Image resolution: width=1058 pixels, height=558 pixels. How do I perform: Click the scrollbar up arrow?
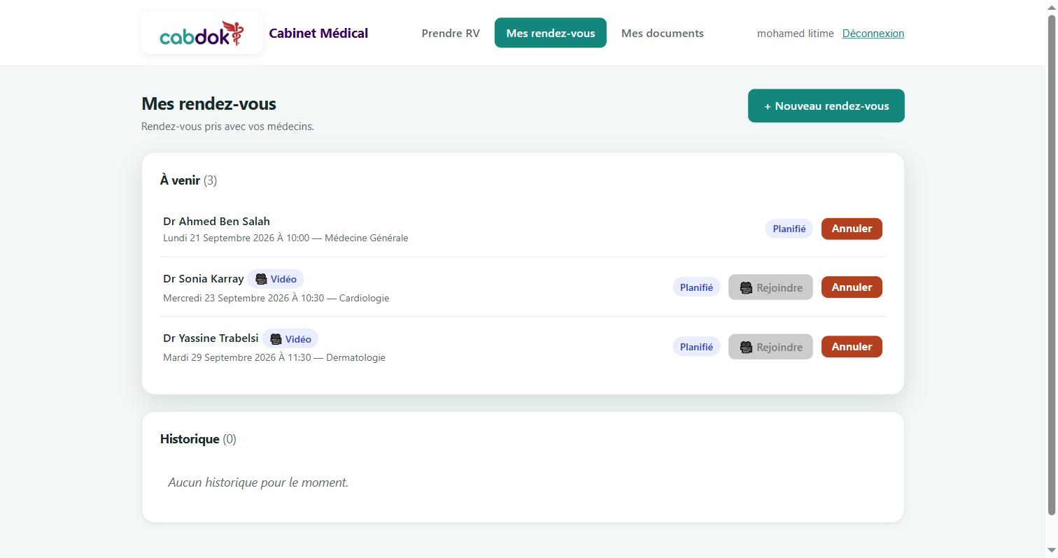[1051, 6]
